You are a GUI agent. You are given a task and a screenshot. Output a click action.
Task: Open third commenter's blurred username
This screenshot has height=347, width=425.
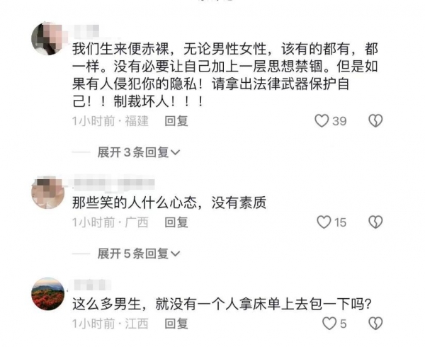91,285
